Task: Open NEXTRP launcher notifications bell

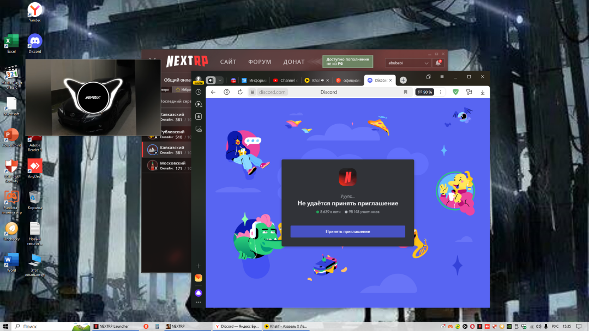Action: tap(438, 63)
